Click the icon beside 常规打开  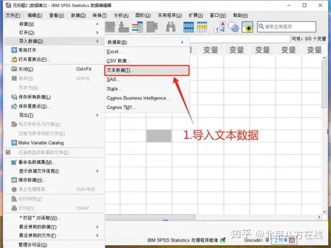click(14, 50)
